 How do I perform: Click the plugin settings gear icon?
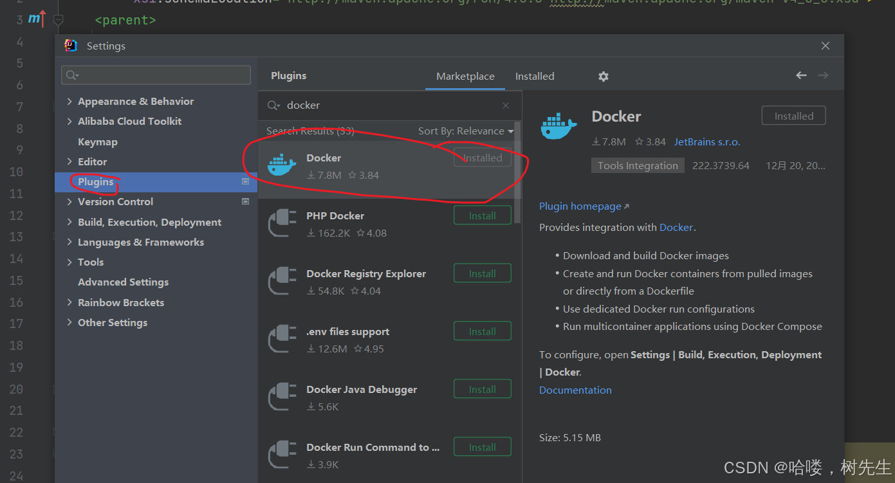(603, 76)
